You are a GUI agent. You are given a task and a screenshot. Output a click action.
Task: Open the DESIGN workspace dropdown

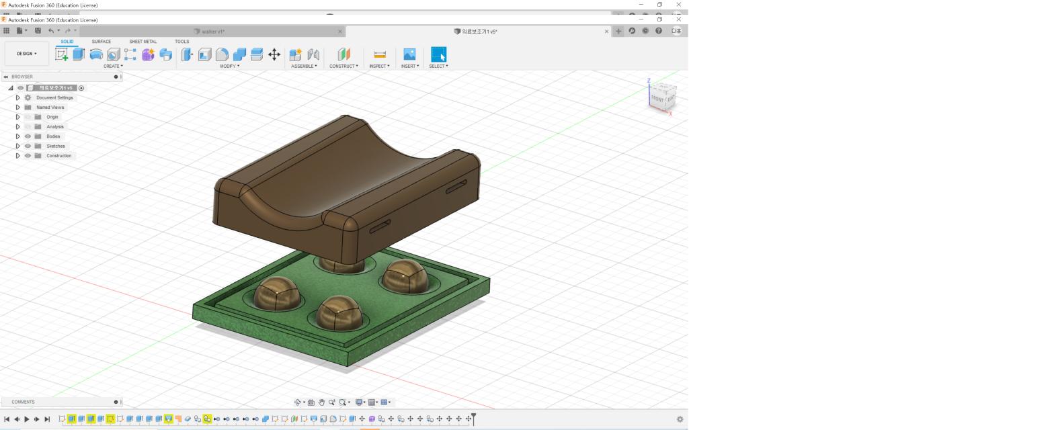tap(27, 54)
